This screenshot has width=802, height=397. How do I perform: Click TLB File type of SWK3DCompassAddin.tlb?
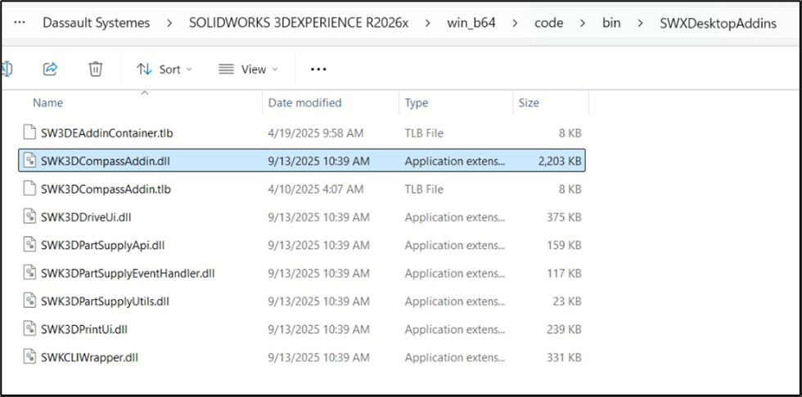424,190
